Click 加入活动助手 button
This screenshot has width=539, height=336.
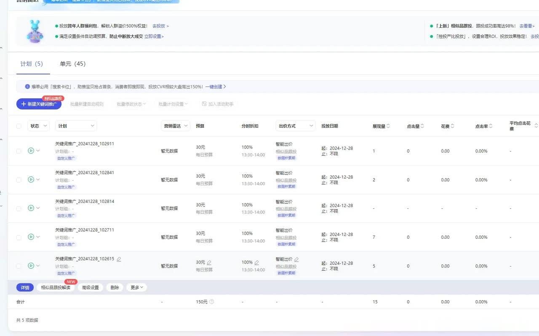coord(218,104)
